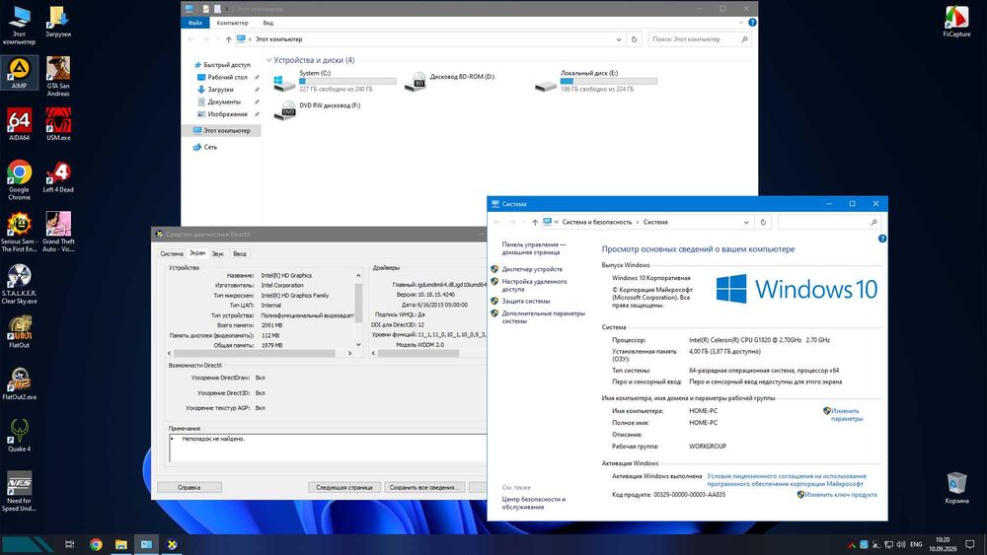987x555 pixels.
Task: Open Этот компьютер desktop icon
Action: (20, 26)
